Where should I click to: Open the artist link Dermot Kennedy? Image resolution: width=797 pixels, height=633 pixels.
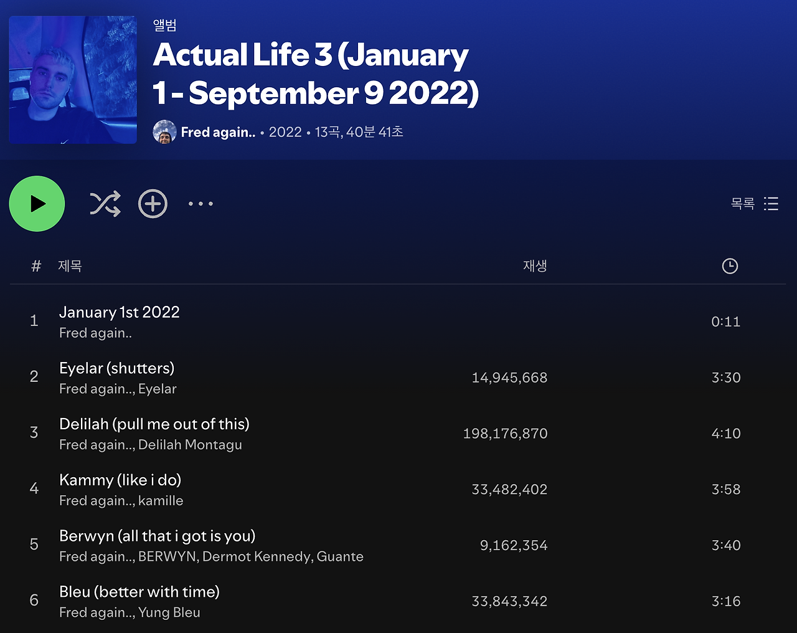tap(257, 557)
